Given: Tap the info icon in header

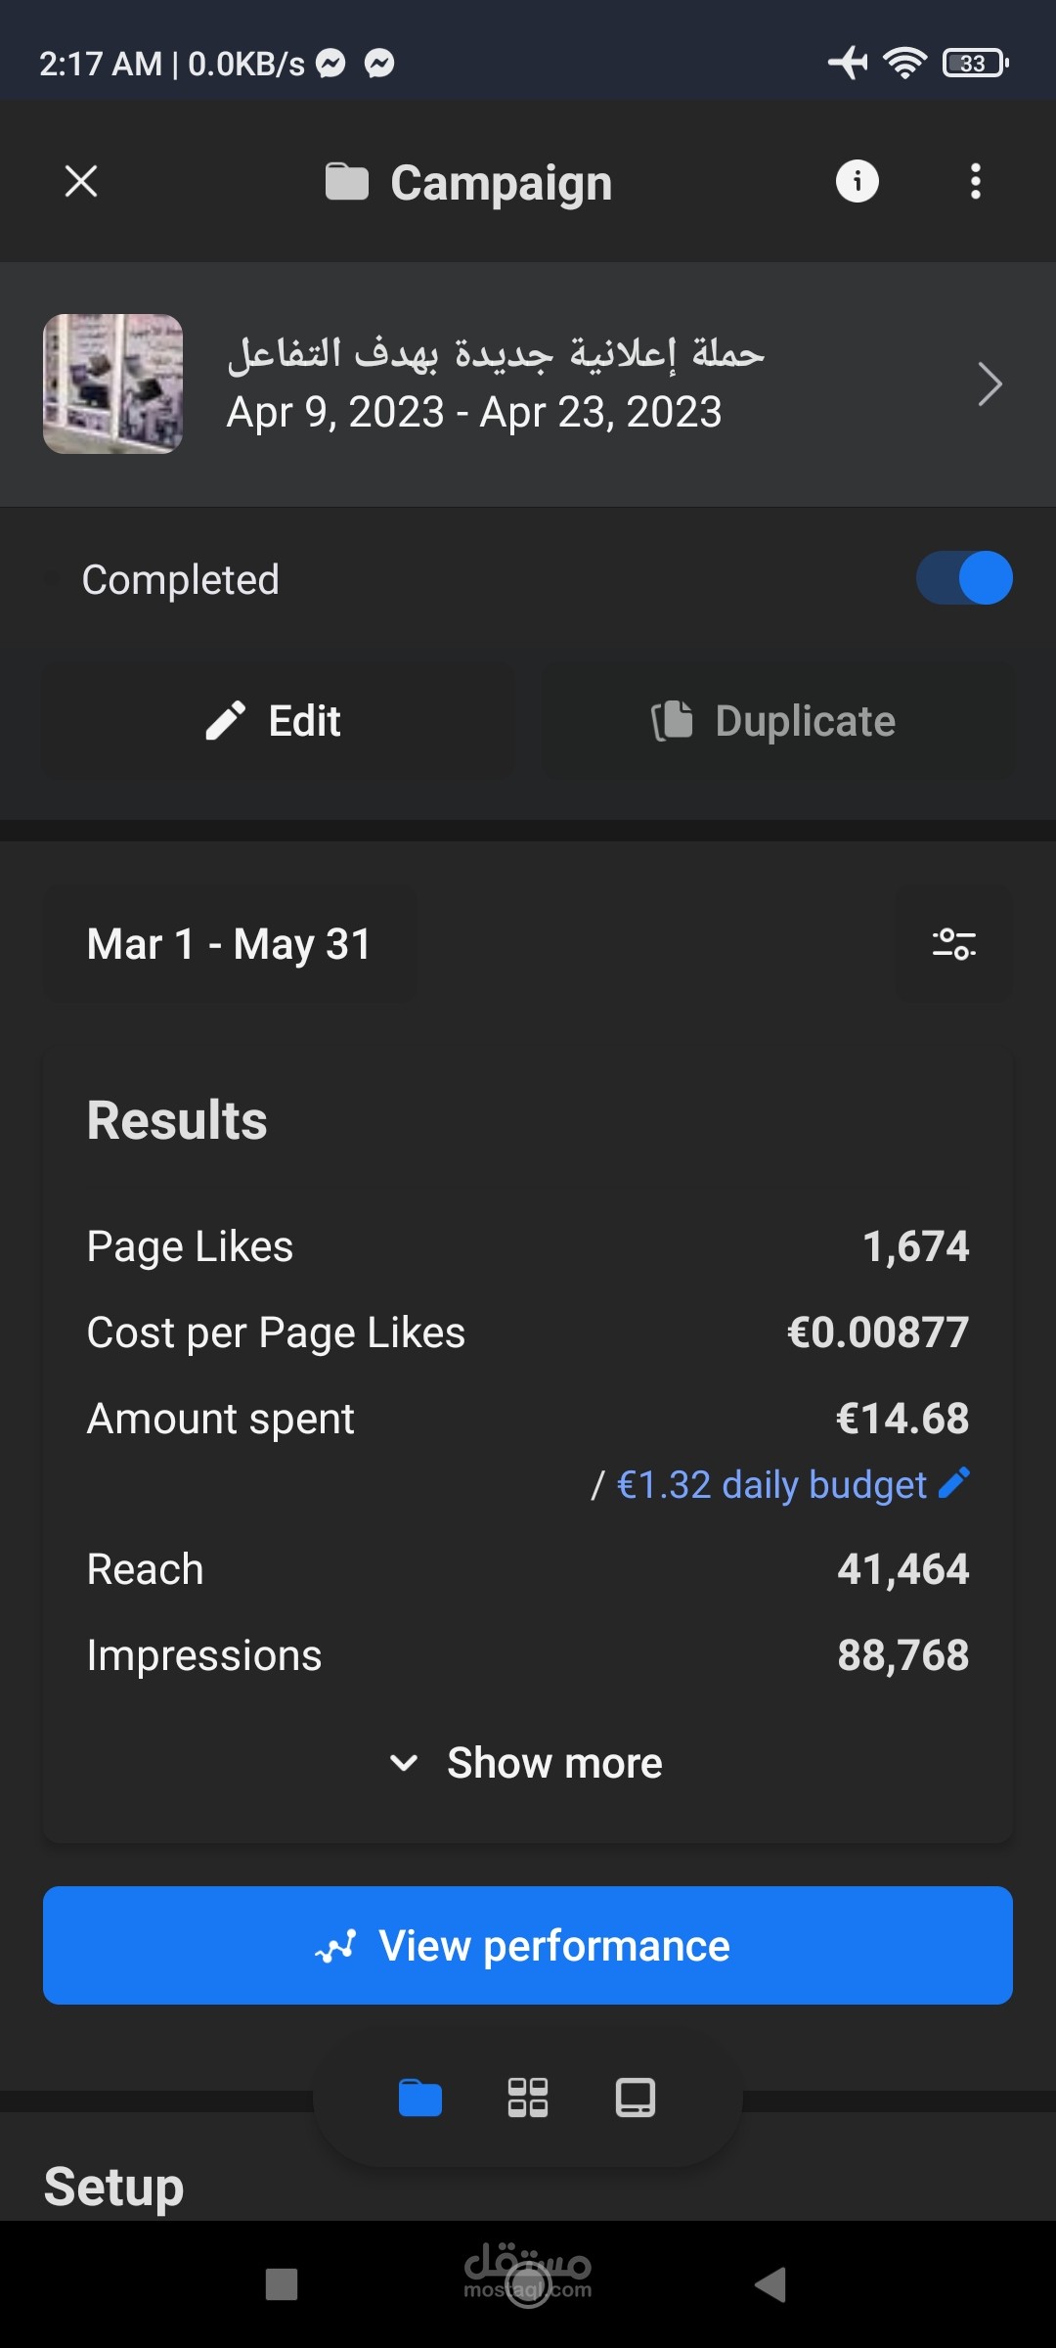Looking at the screenshot, I should (x=857, y=181).
